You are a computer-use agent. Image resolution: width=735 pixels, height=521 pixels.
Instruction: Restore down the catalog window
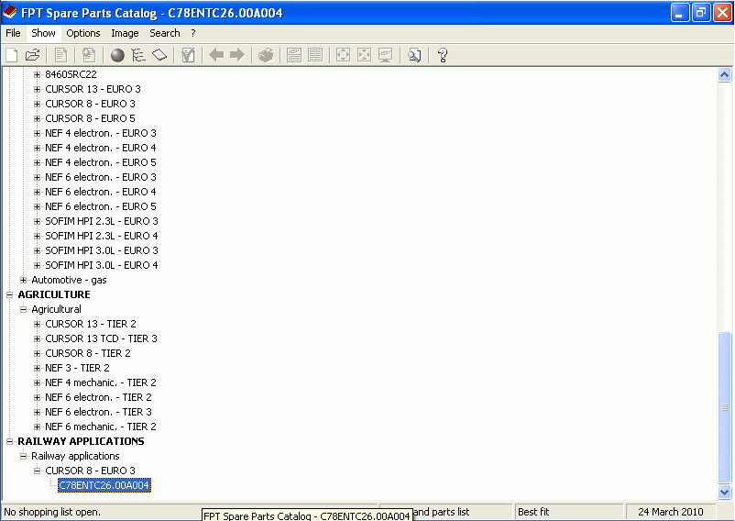(701, 13)
